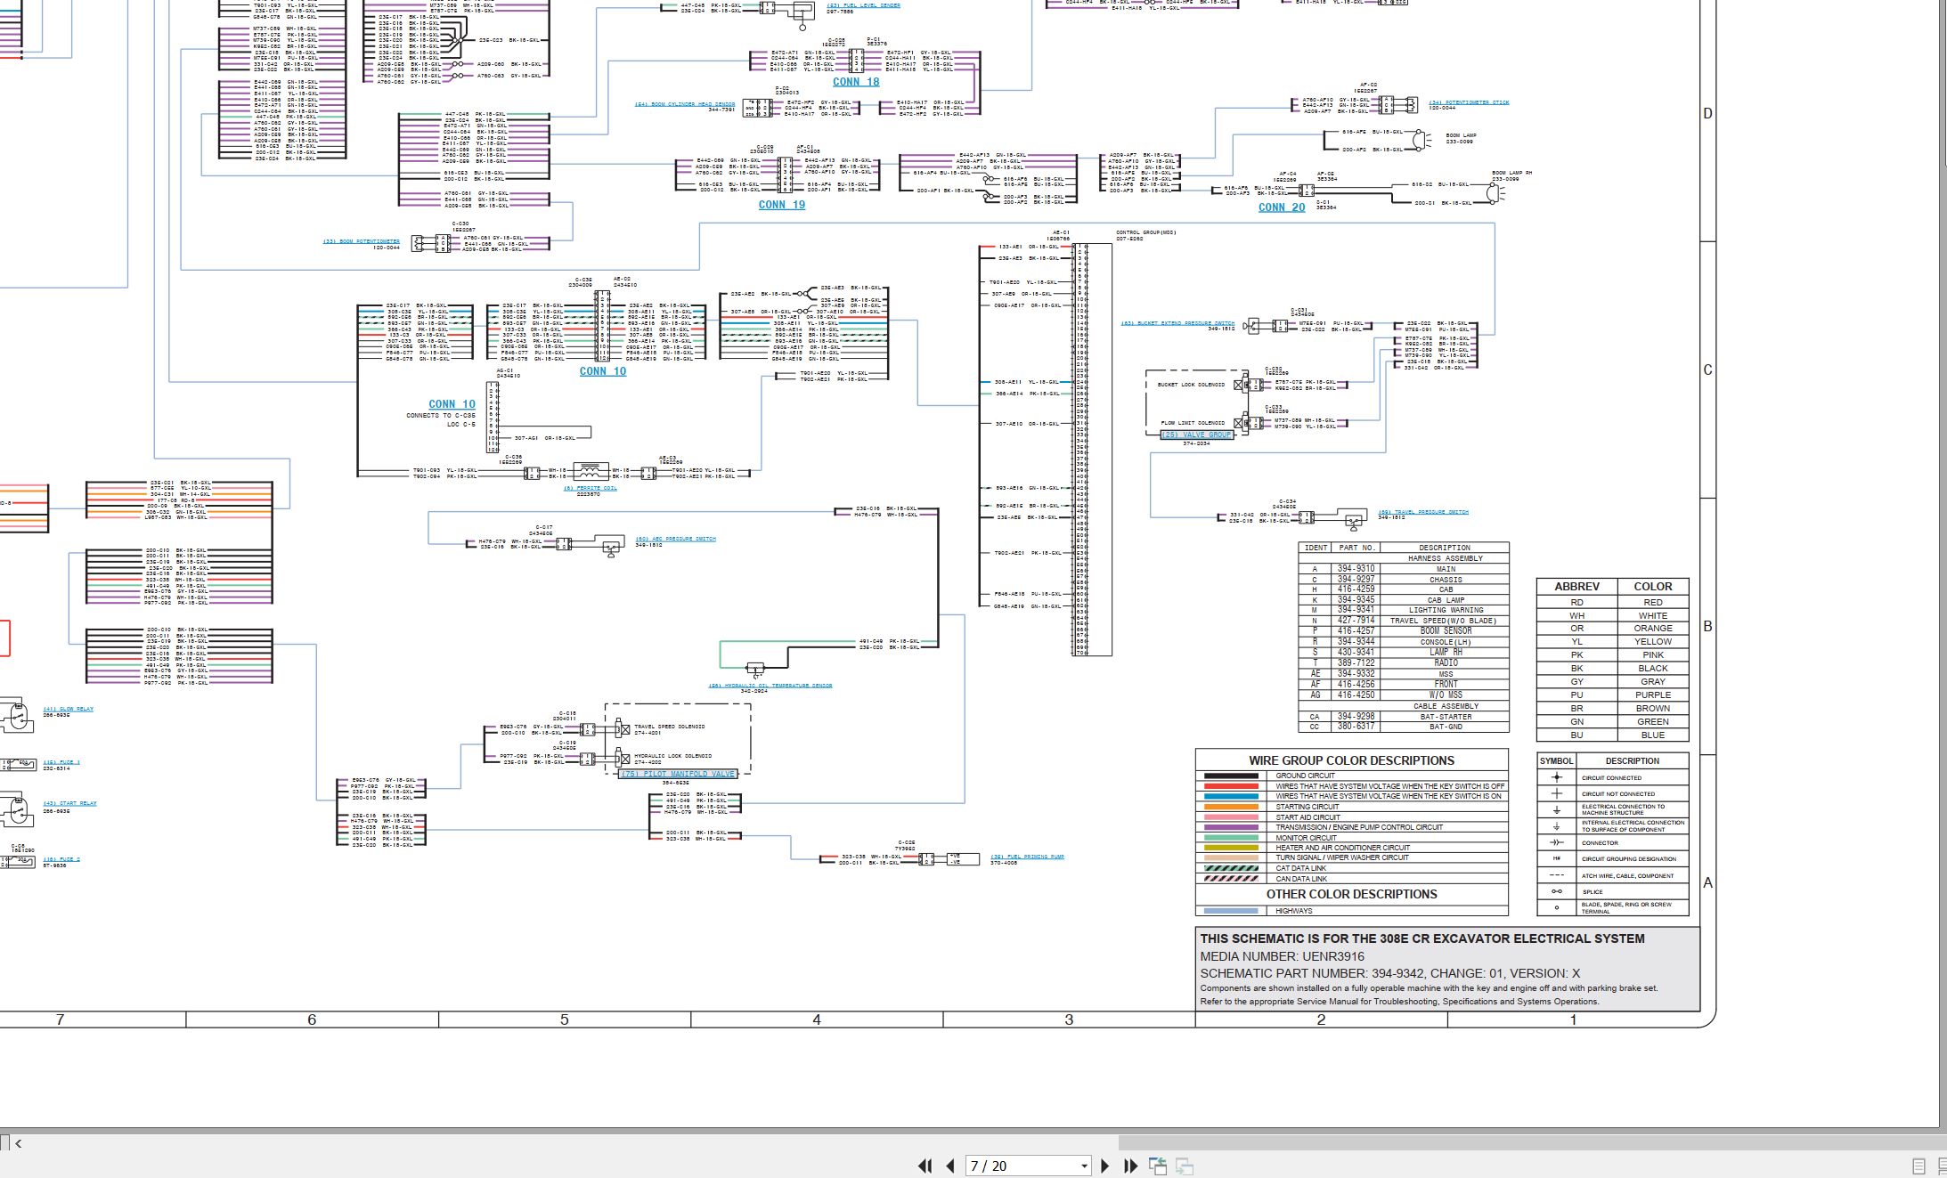Follow the CONN 19 link
The height and width of the screenshot is (1178, 1947).
pos(782,205)
